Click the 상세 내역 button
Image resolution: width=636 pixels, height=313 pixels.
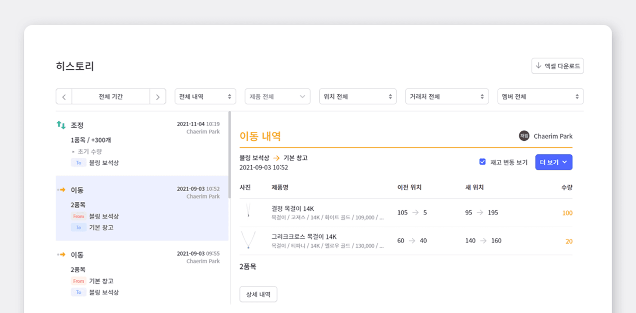(258, 294)
